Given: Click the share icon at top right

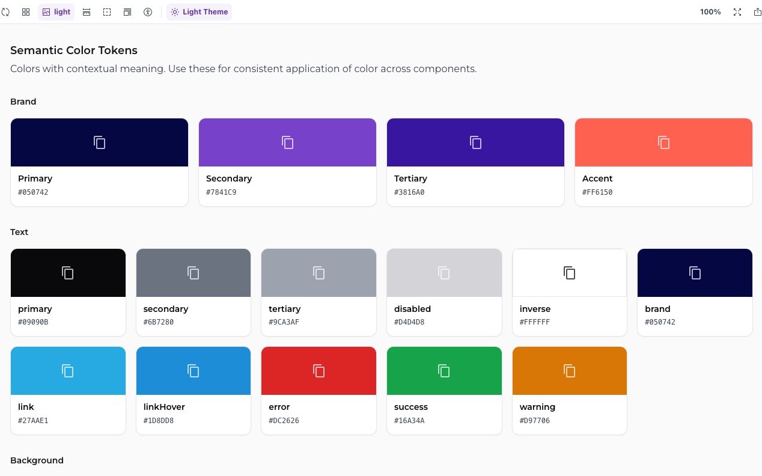Looking at the screenshot, I should tap(757, 12).
